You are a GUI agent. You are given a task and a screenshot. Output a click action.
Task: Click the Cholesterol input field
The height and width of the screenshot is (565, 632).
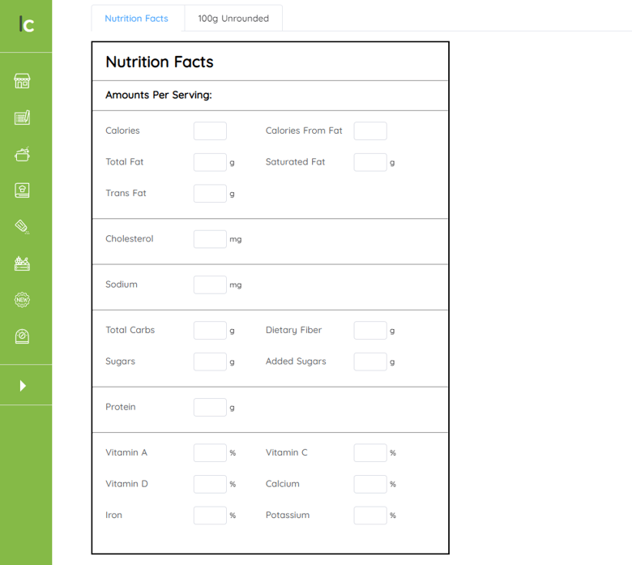210,239
